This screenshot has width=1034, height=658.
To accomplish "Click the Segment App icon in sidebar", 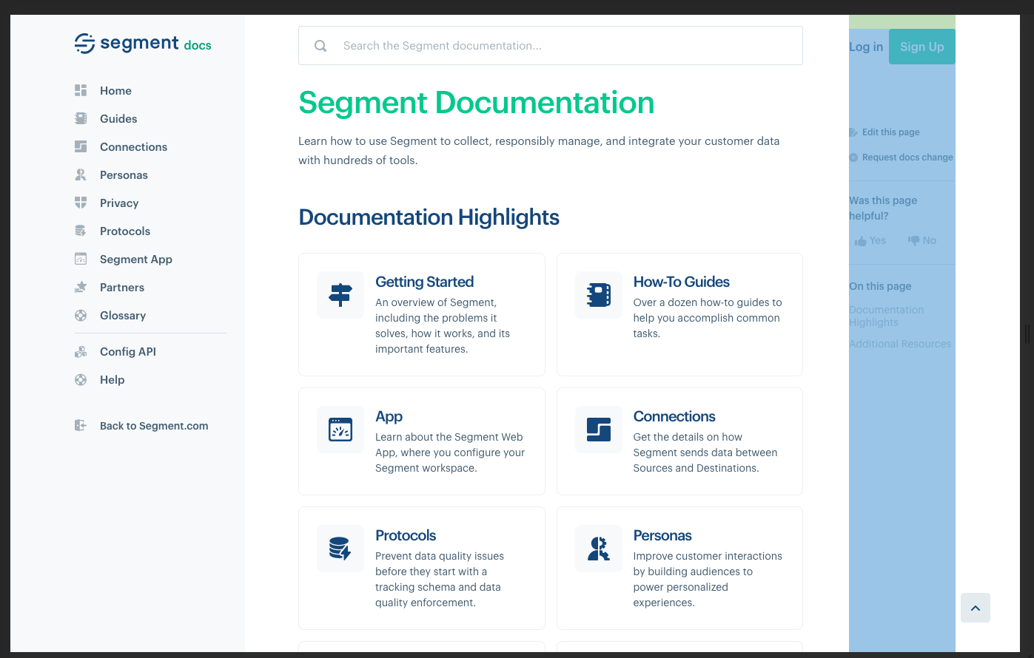I will pos(81,259).
